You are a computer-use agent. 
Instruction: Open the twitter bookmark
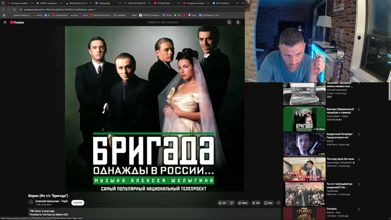point(133,15)
